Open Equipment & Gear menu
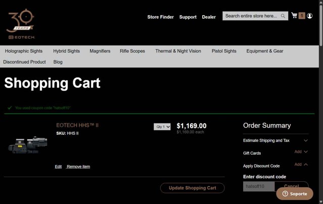 pos(265,51)
